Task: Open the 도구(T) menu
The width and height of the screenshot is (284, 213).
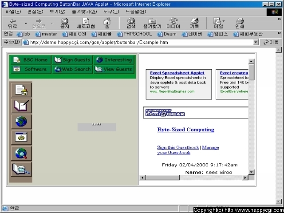Action: click(111, 12)
